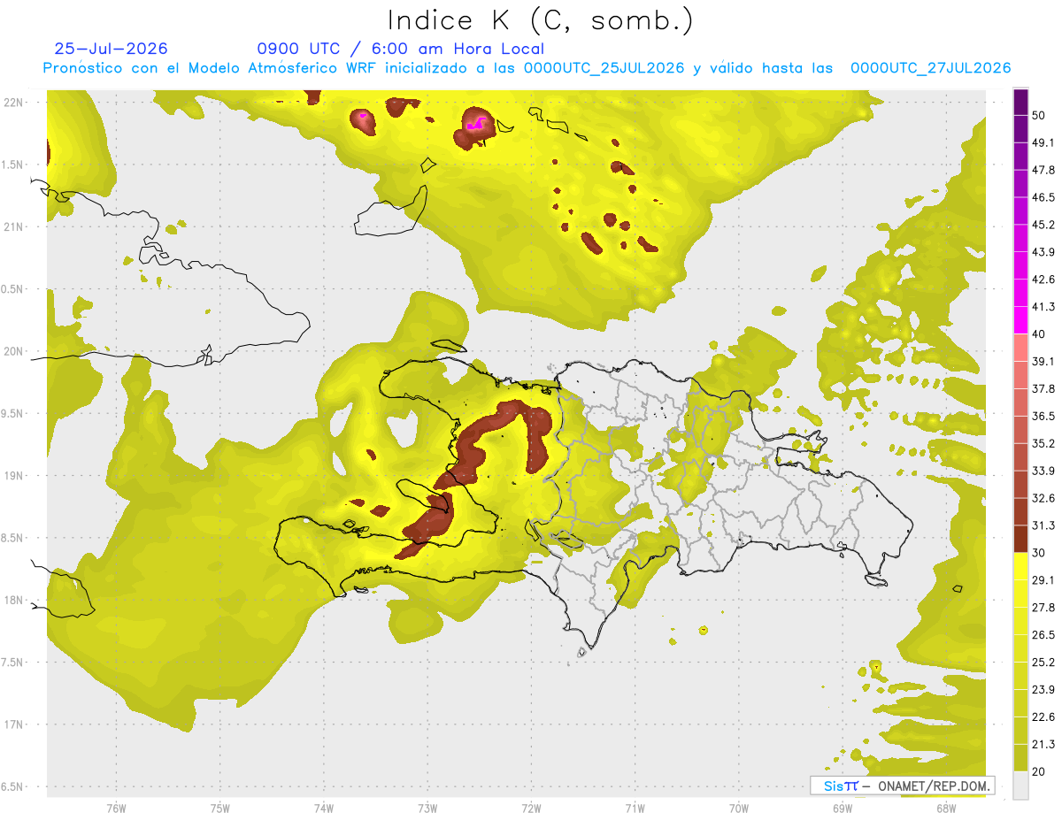Click the colorbar value '43.9'
Screen dimensions: 1062x820
(1043, 252)
